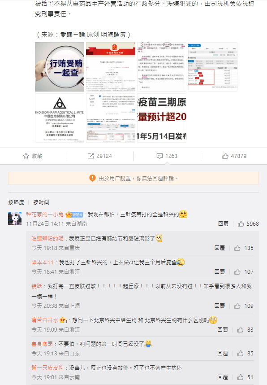Open comments via the 1263 comment icon
Viewport: 267px width, 385px height.
[159, 156]
